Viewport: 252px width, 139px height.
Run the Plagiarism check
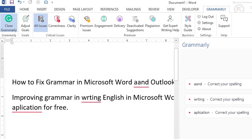[152, 22]
